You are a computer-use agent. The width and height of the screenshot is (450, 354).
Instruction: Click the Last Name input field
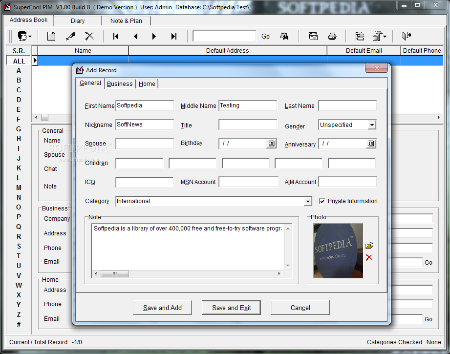(x=347, y=105)
